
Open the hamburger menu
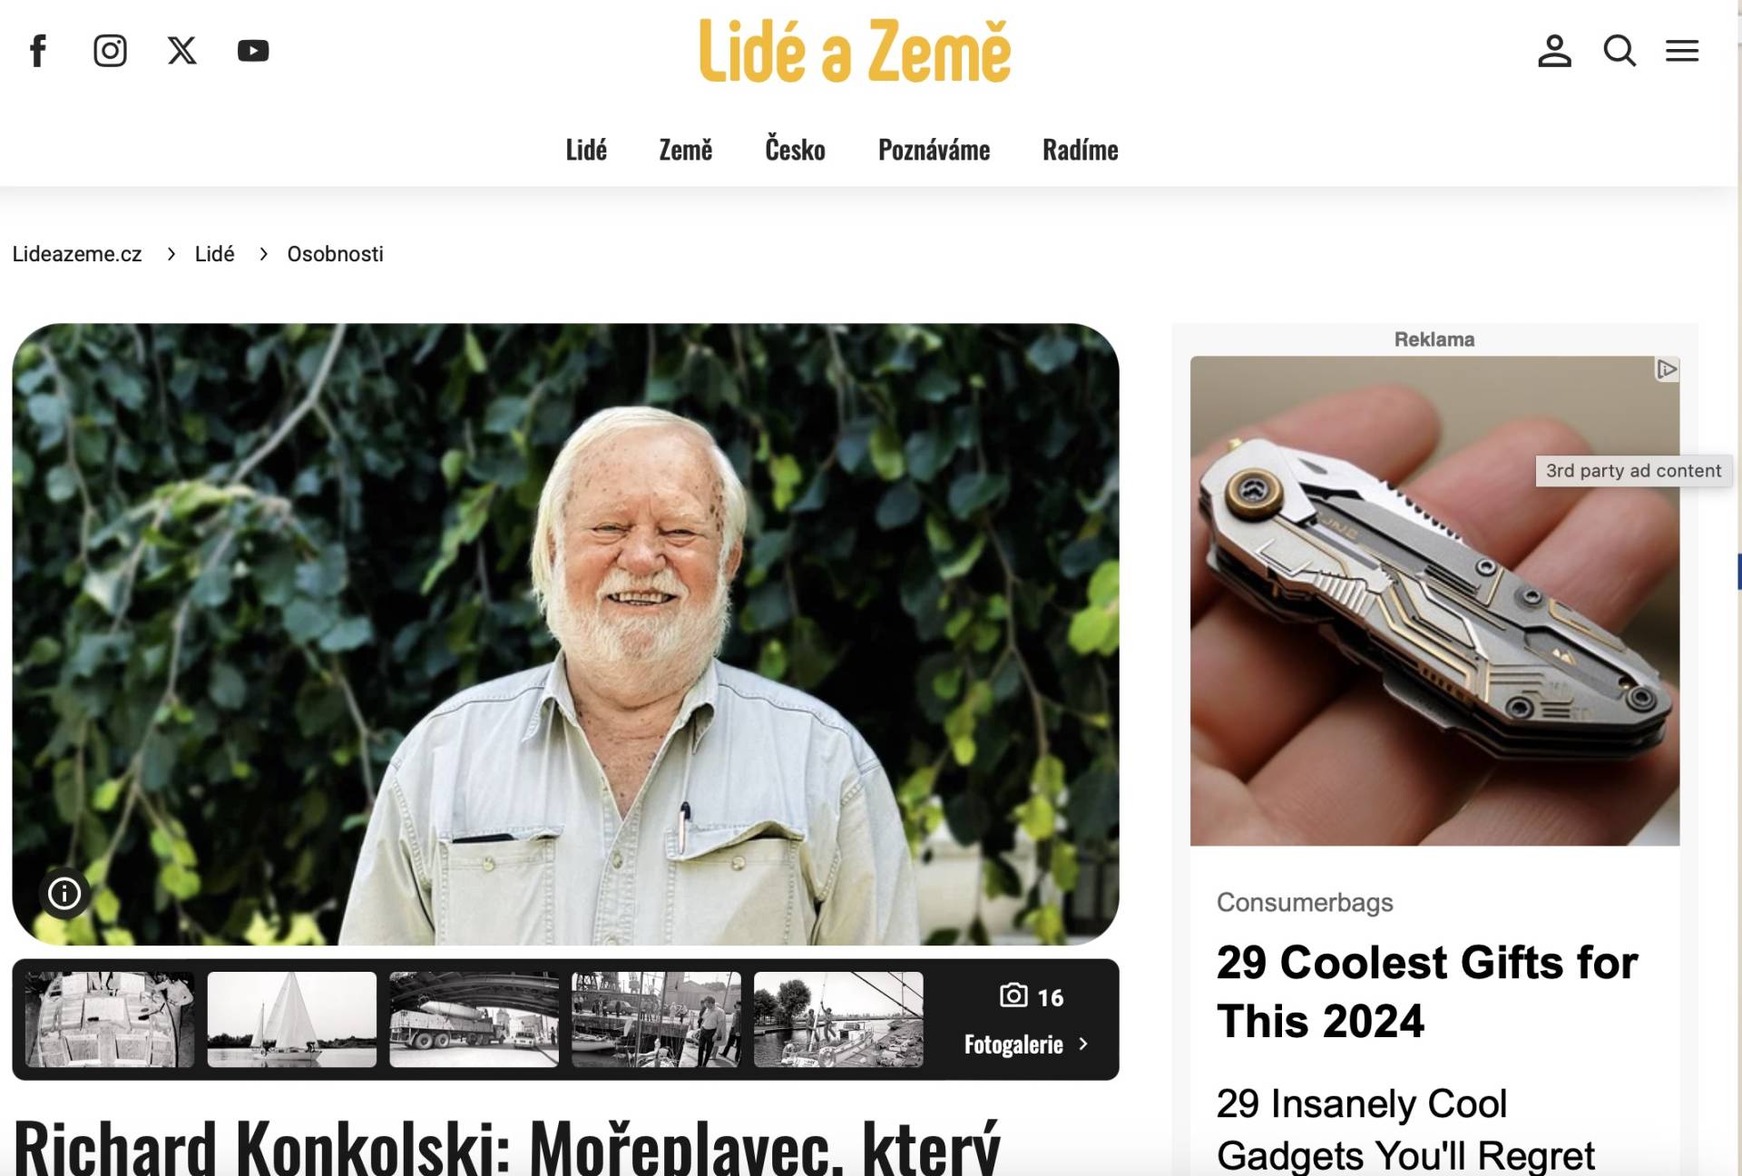1682,51
